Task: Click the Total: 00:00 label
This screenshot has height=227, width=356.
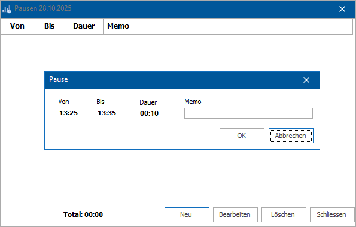Action: [x=83, y=214]
